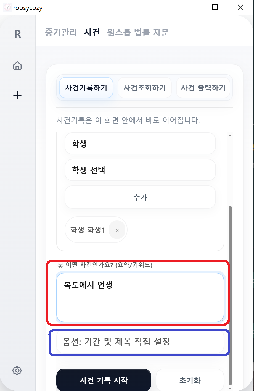This screenshot has width=254, height=391.
Task: Open the Settings gear in the sidebar
Action: point(17,371)
